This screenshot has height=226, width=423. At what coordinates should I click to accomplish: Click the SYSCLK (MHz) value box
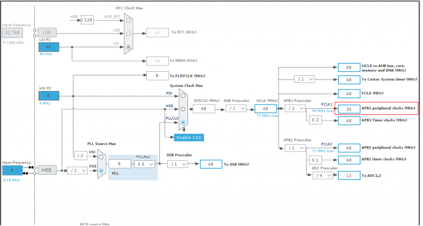pos(204,109)
